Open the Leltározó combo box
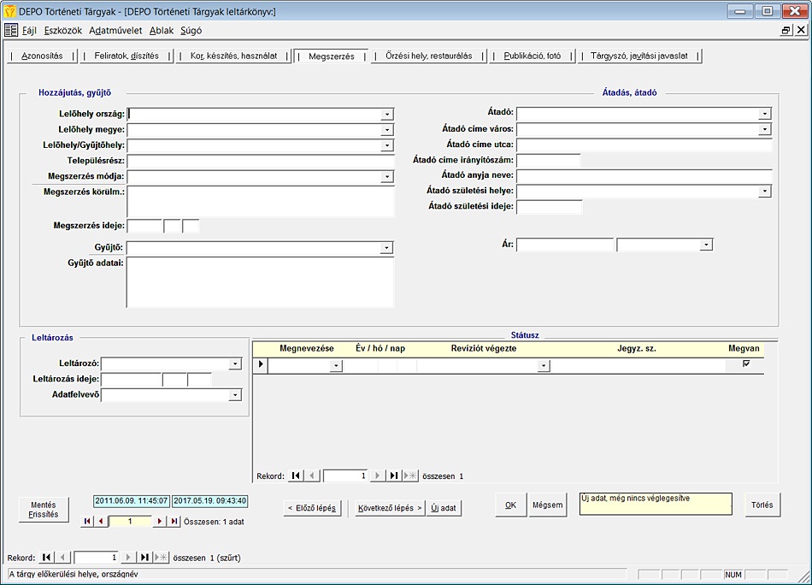Image resolution: width=812 pixels, height=585 pixels. pos(235,364)
